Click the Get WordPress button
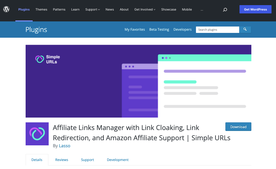This screenshot has width=276, height=169. [x=256, y=9]
